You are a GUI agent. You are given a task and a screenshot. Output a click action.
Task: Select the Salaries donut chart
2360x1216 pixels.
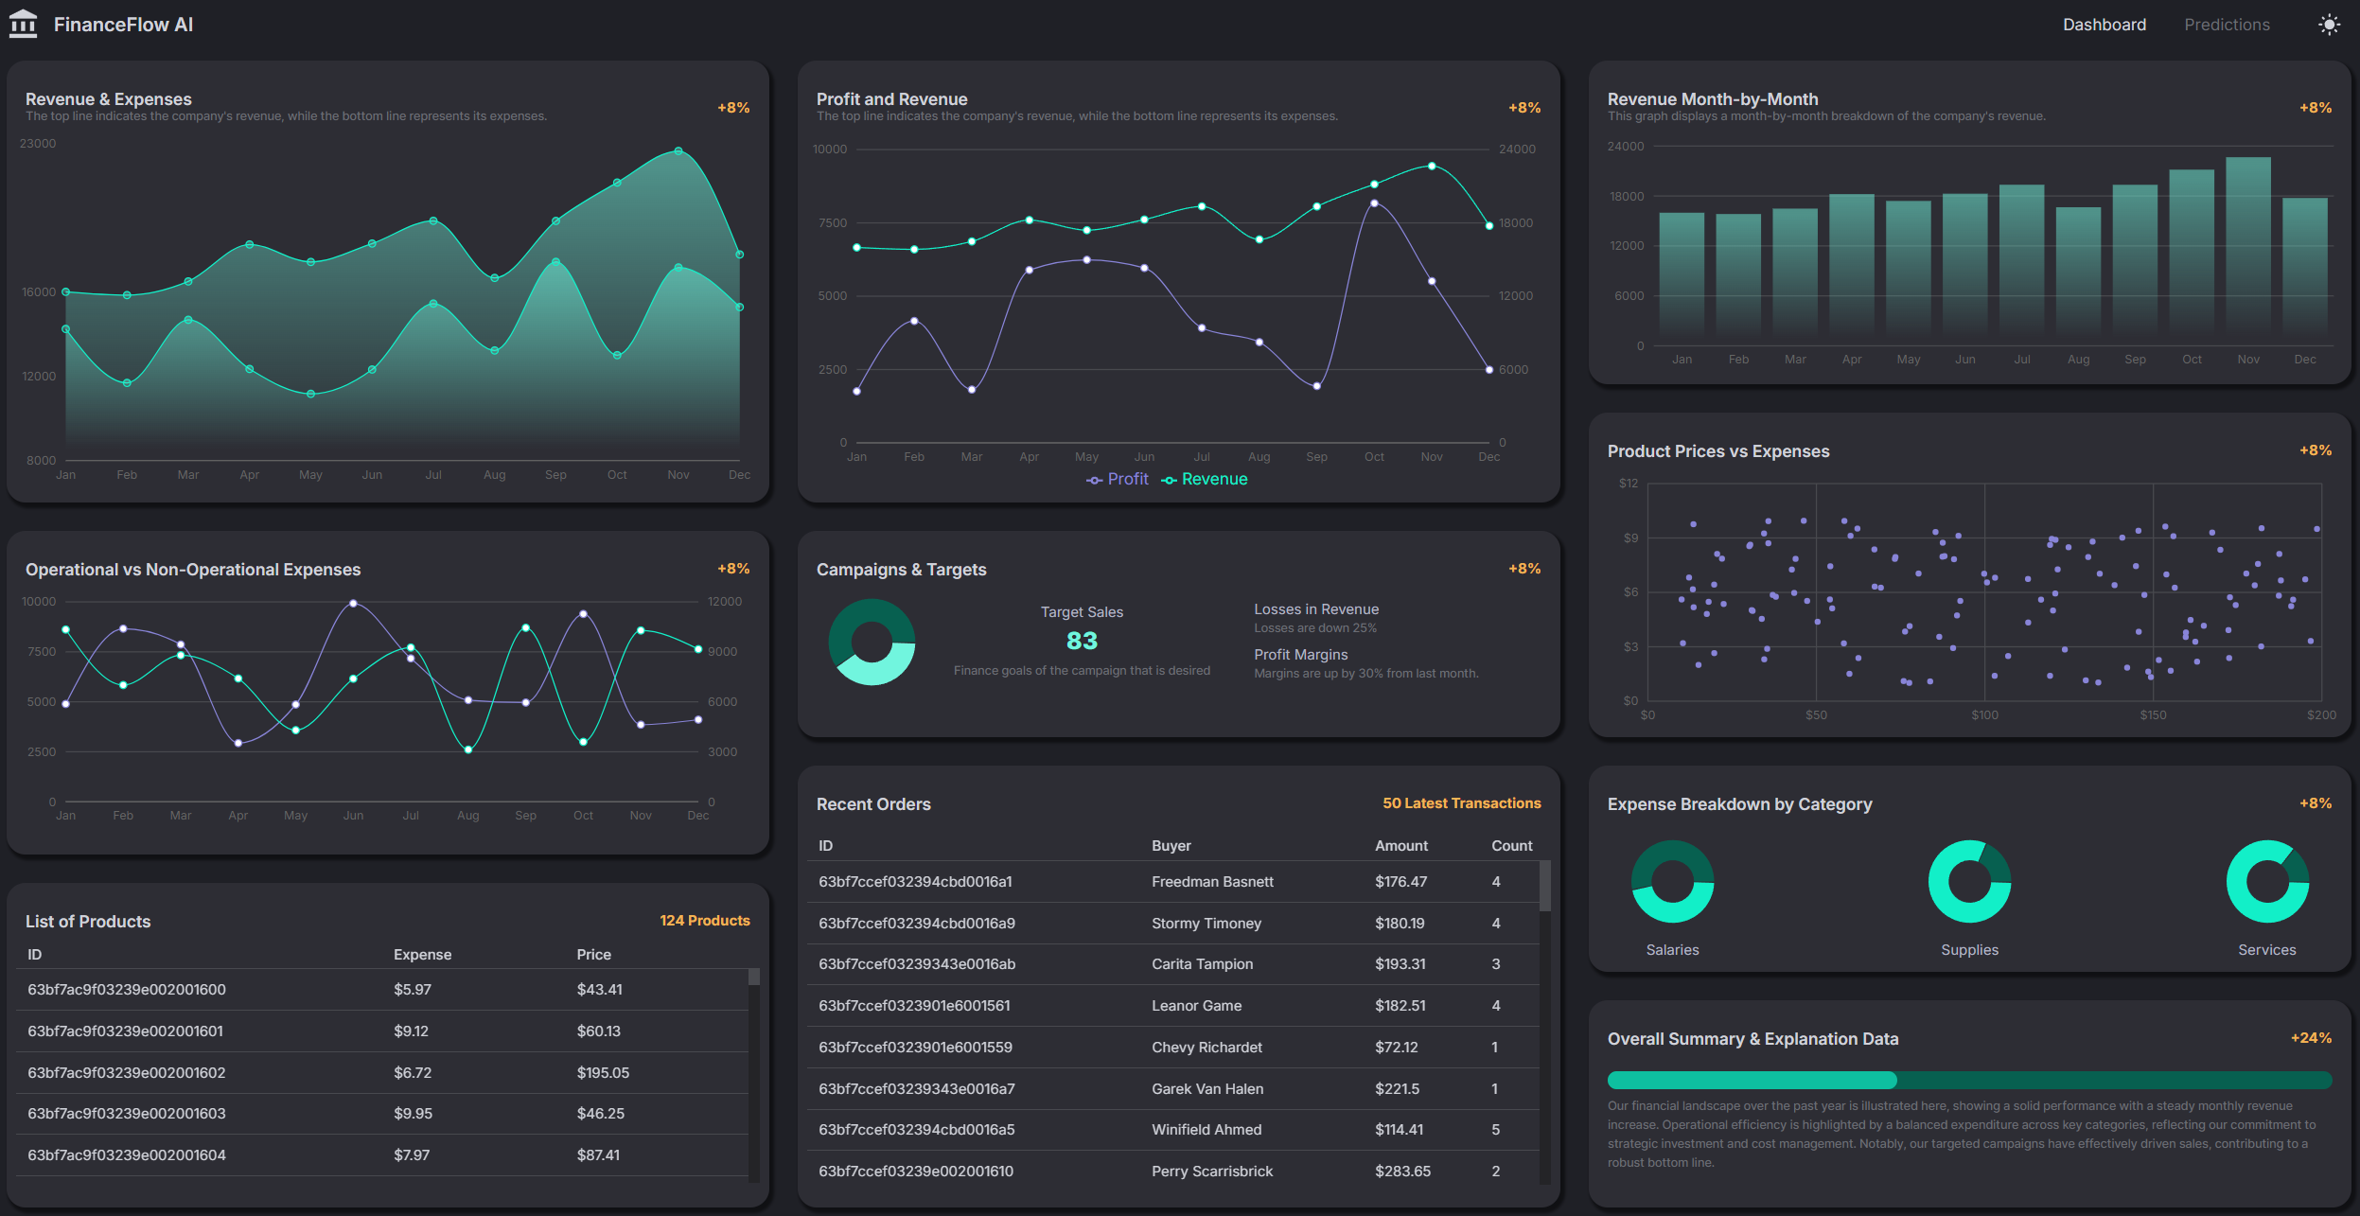coord(1672,881)
